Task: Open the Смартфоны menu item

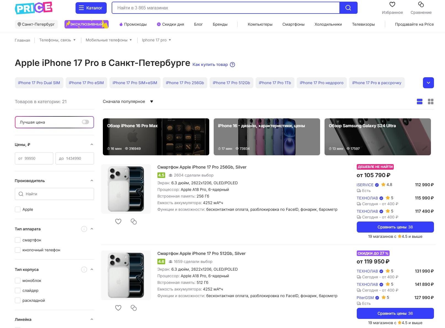Action: [x=293, y=24]
